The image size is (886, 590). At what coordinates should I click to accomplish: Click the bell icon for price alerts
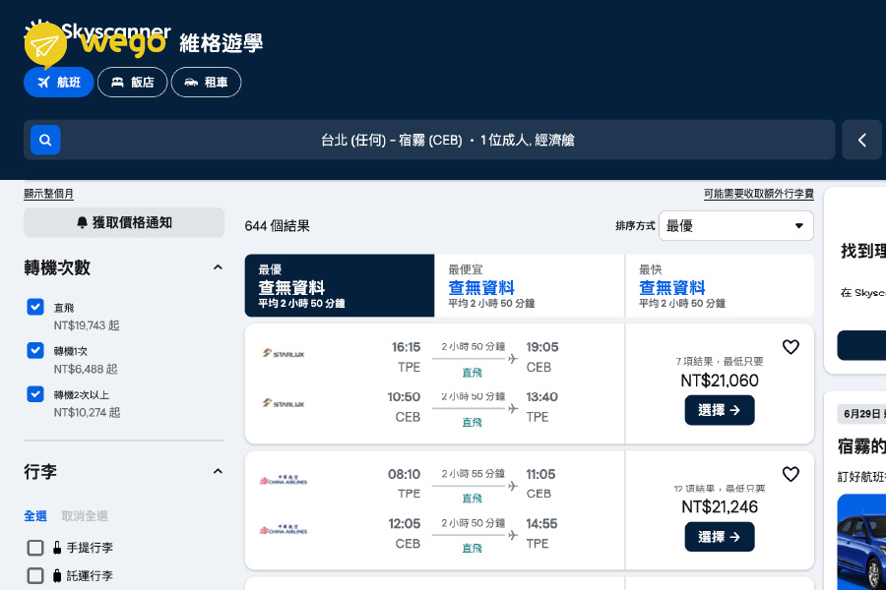(x=83, y=223)
